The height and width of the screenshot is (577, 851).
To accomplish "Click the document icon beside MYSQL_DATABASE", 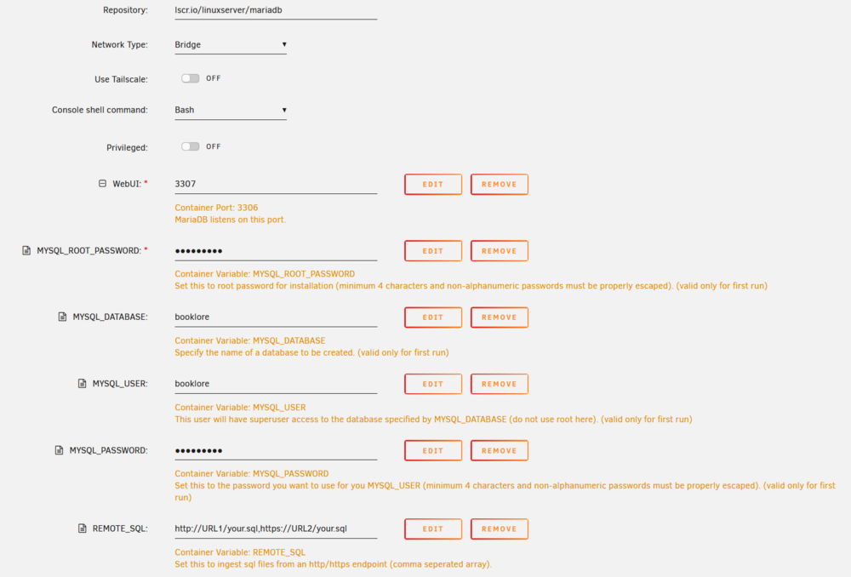I will (62, 317).
